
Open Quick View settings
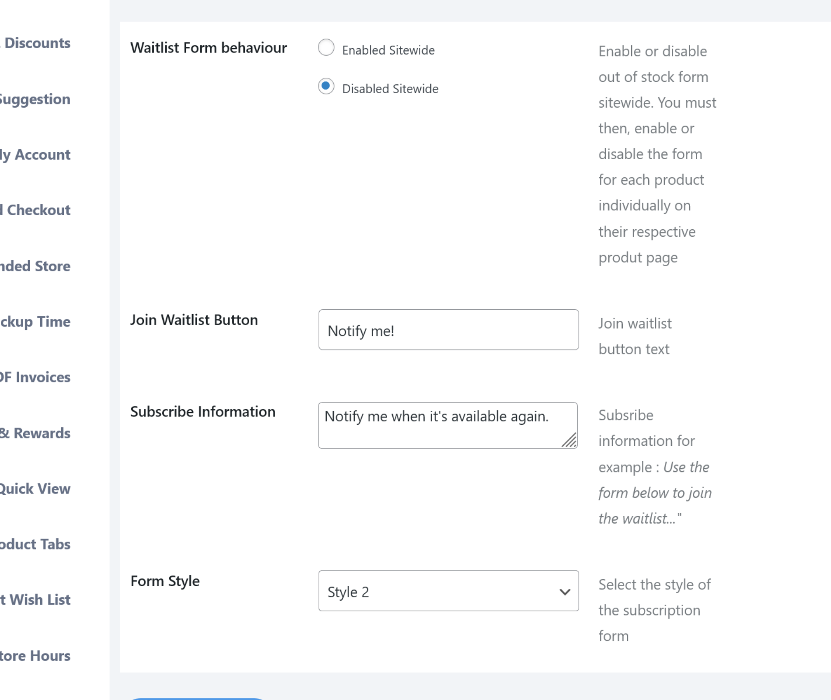pyautogui.click(x=35, y=489)
